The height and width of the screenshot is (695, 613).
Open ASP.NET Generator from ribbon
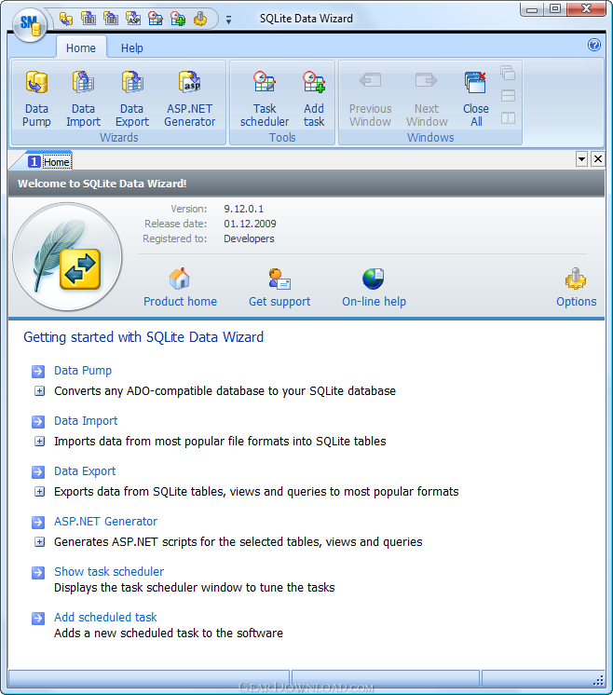pyautogui.click(x=190, y=100)
